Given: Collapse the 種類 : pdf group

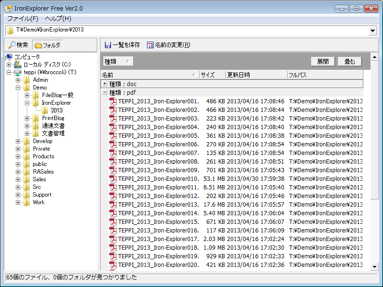Looking at the screenshot, I should (104, 92).
